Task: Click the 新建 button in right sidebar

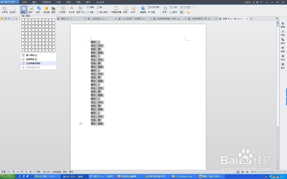Action: [283, 25]
